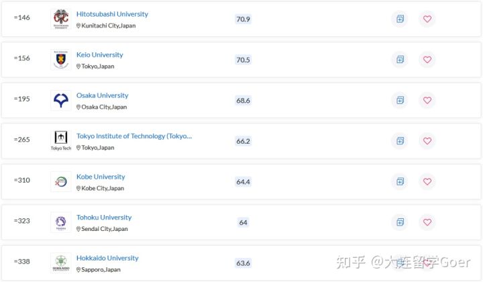Favorite Hitotsubashi University with the heart icon
The image size is (483, 282).
[x=427, y=19]
